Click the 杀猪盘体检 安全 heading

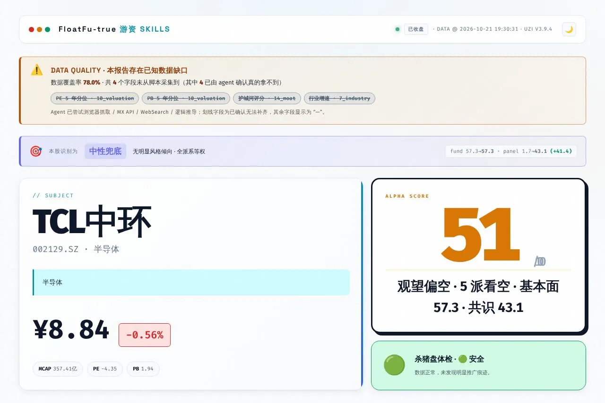coord(449,359)
